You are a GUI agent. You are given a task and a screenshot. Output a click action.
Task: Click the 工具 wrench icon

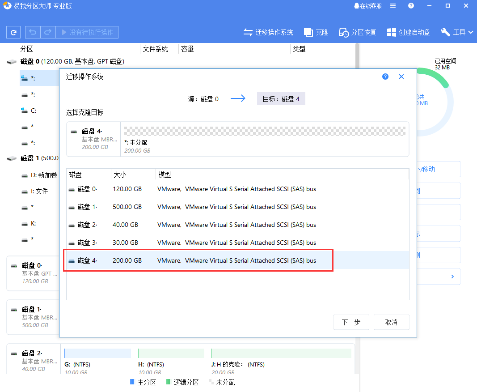pos(445,32)
